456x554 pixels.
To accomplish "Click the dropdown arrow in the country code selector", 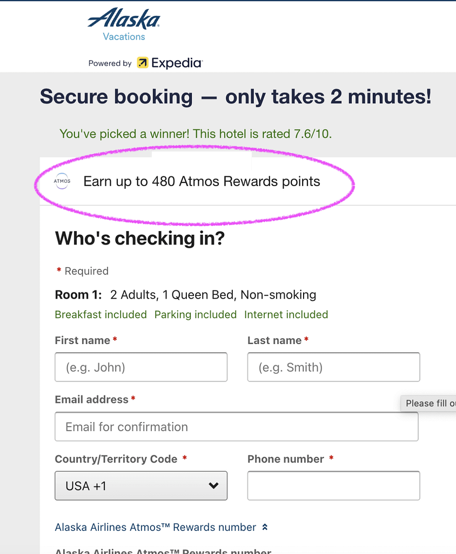I will point(215,485).
